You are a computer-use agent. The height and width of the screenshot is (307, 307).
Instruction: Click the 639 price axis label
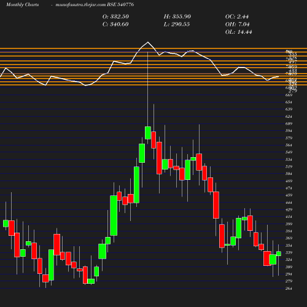tap(289, 109)
